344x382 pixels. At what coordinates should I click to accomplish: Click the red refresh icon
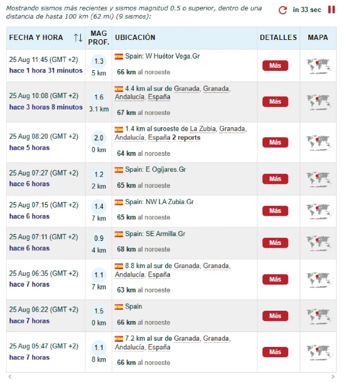(283, 10)
